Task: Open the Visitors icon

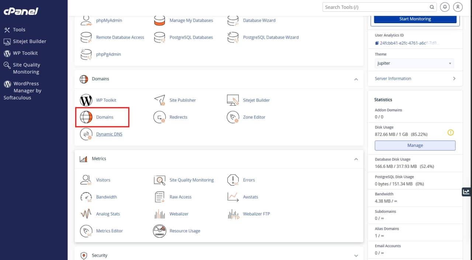Action: (x=86, y=180)
